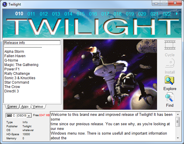The width and height of the screenshot is (184, 144).
Task: Select release 013
Action: point(56,14)
